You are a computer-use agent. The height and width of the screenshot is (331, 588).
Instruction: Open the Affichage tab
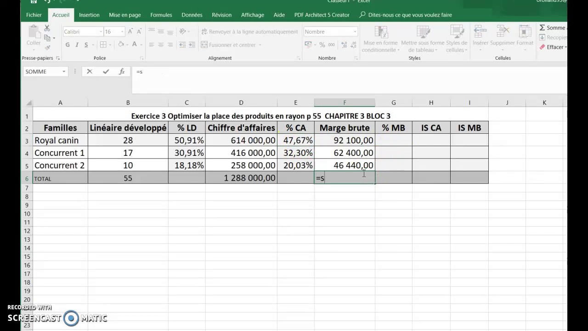[253, 15]
